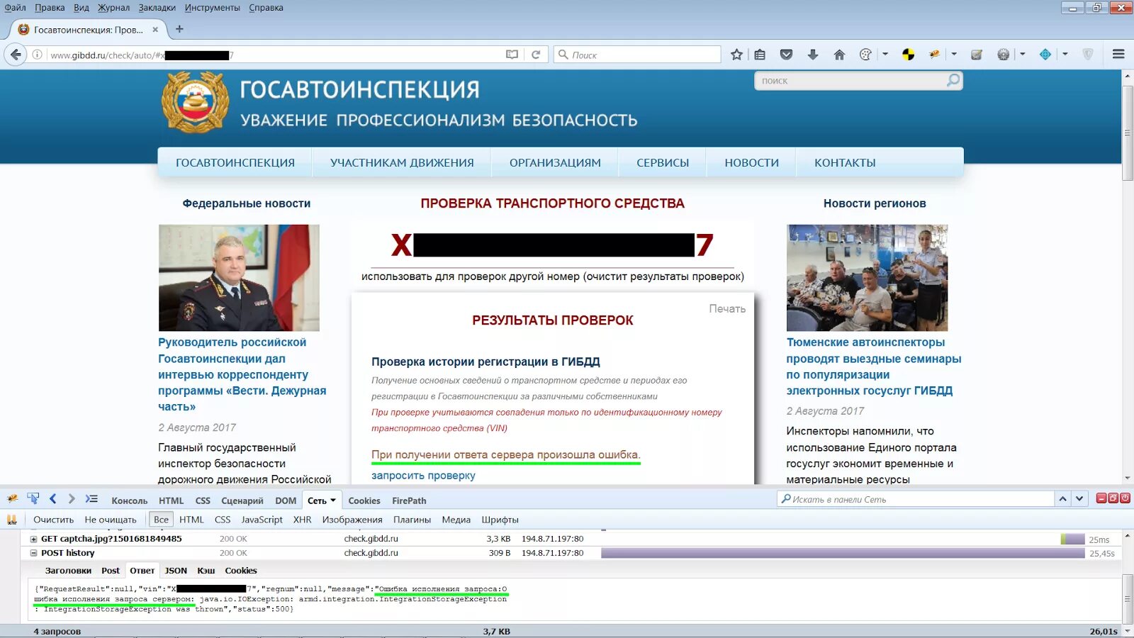The height and width of the screenshot is (638, 1134).
Task: Toggle the CSS network filter
Action: coord(223,520)
